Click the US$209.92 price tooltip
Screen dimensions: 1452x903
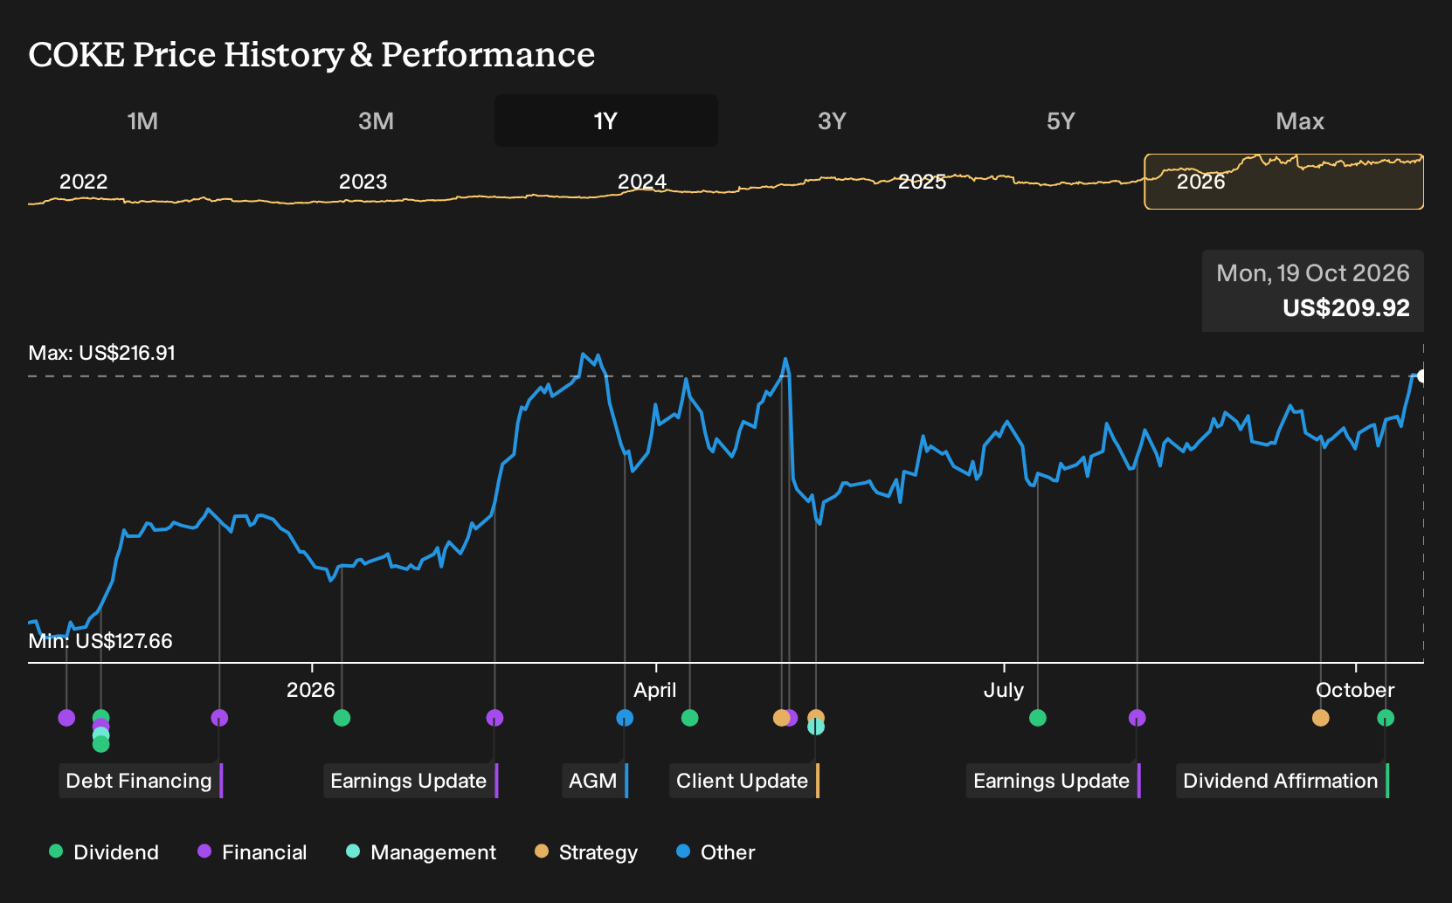pos(1313,291)
